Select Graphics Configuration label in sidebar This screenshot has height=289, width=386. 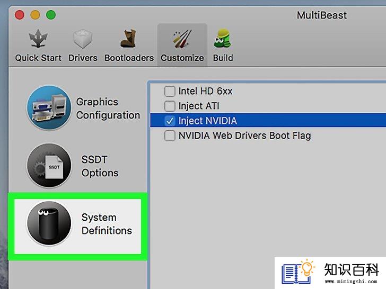coord(108,109)
